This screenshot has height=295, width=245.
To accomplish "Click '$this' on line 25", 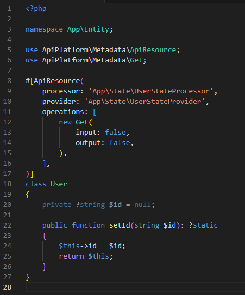I will (98, 256).
